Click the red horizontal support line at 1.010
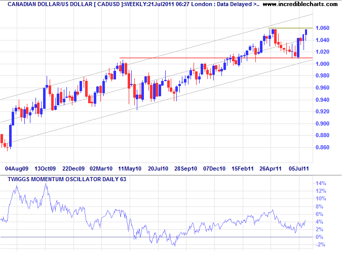 click(216, 58)
